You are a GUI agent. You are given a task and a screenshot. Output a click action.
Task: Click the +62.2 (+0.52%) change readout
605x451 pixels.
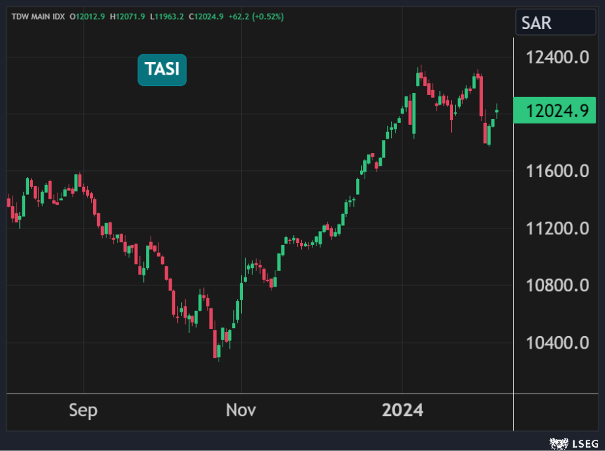[x=256, y=17]
